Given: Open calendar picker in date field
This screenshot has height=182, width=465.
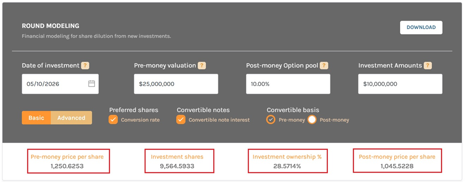Looking at the screenshot, I should 92,84.
